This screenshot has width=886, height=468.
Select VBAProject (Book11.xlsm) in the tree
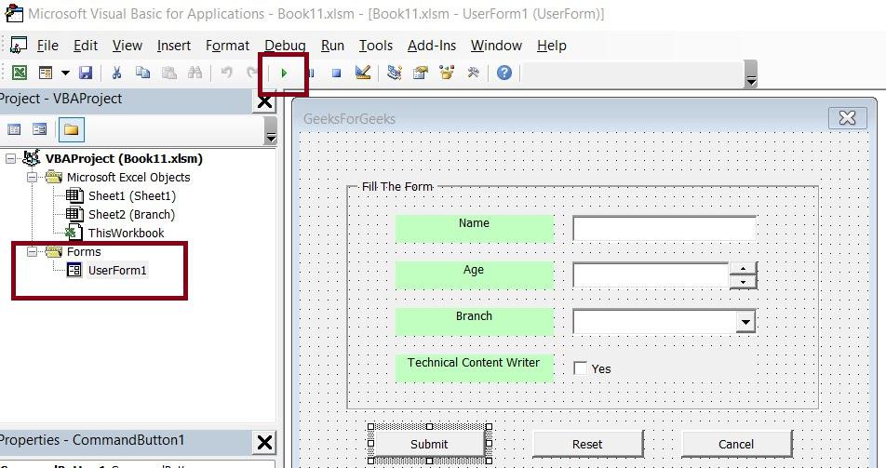coord(124,159)
